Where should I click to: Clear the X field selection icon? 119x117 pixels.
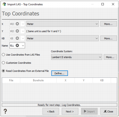[x=17, y=24]
